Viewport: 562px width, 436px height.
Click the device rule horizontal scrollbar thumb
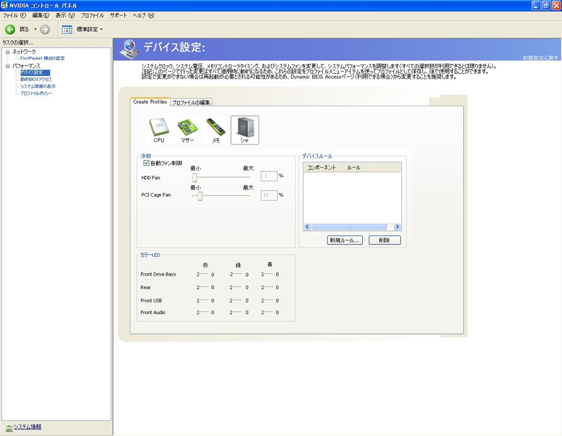(349, 227)
